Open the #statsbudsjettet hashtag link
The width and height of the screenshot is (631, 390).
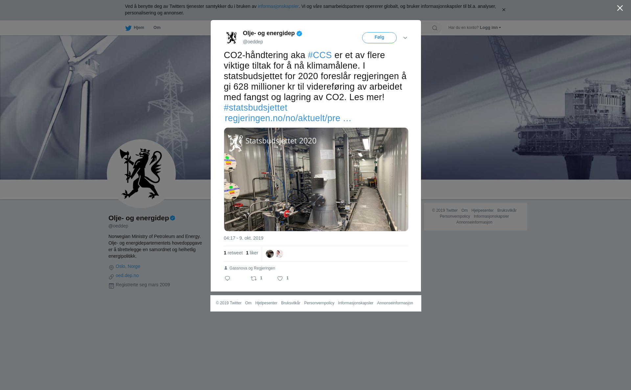[x=255, y=108]
